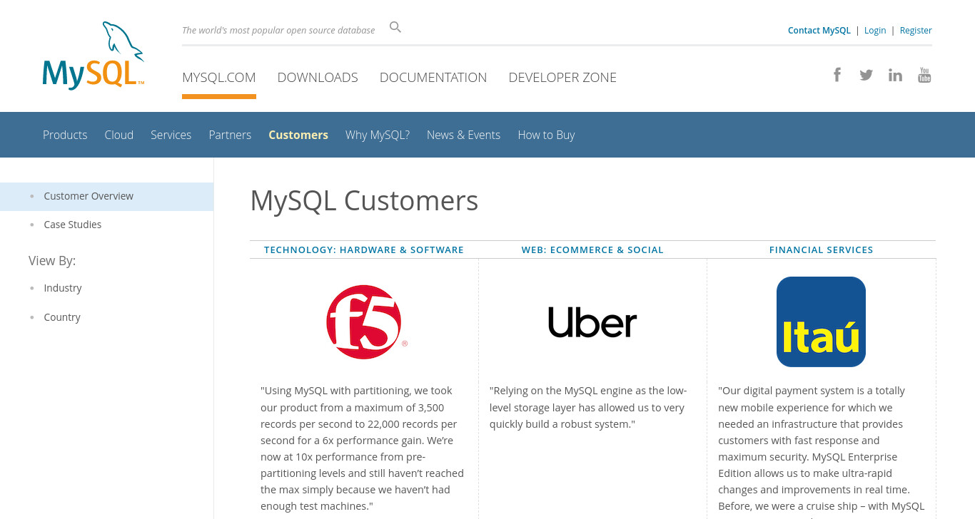Viewport: 975px width, 519px height.
Task: Click the Uber logo
Action: (592, 322)
